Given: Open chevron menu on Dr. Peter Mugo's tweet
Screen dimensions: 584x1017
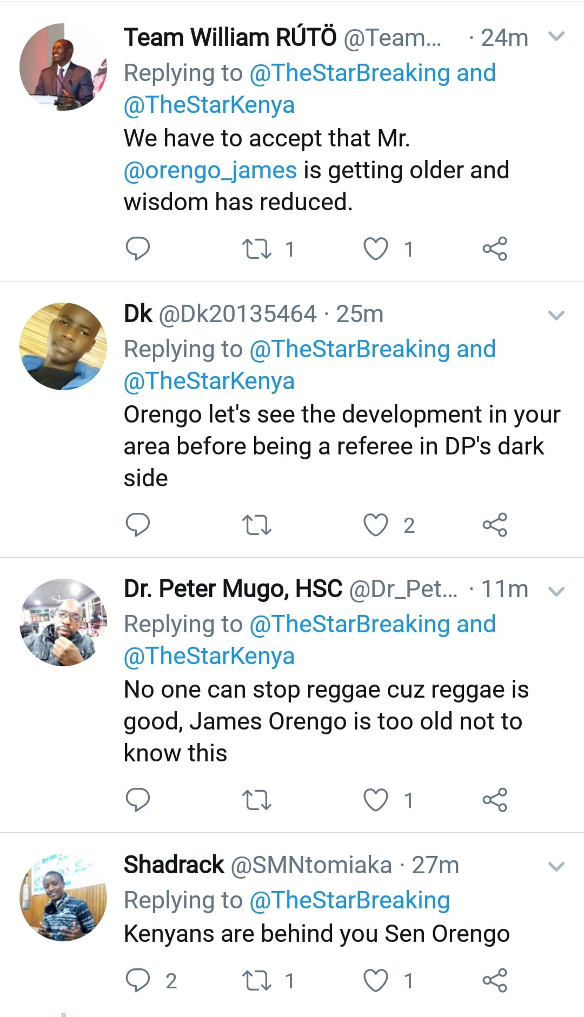Looking at the screenshot, I should point(556,591).
